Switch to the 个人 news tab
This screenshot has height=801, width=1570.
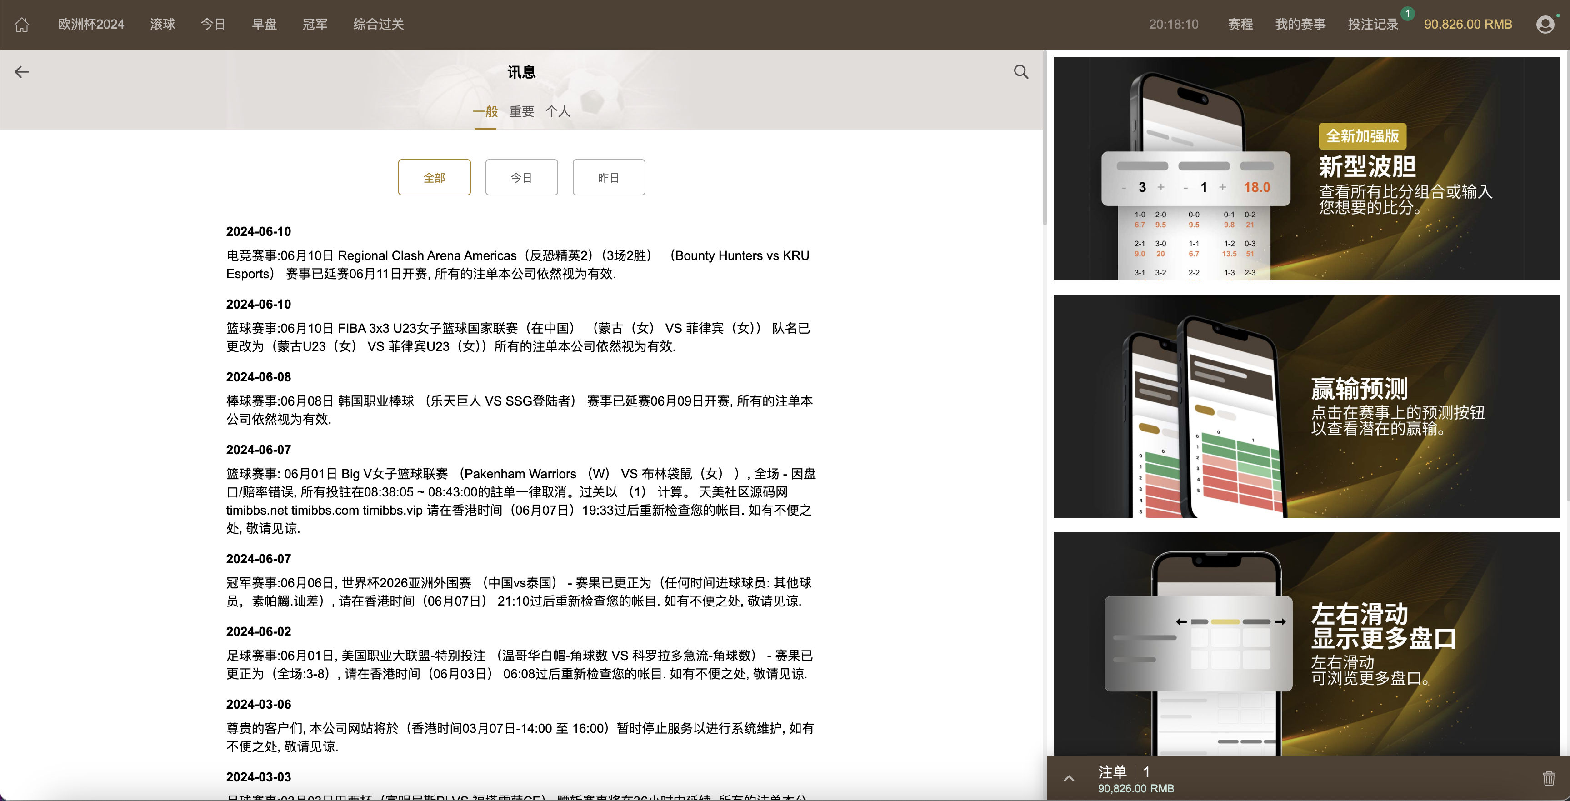[x=558, y=111]
